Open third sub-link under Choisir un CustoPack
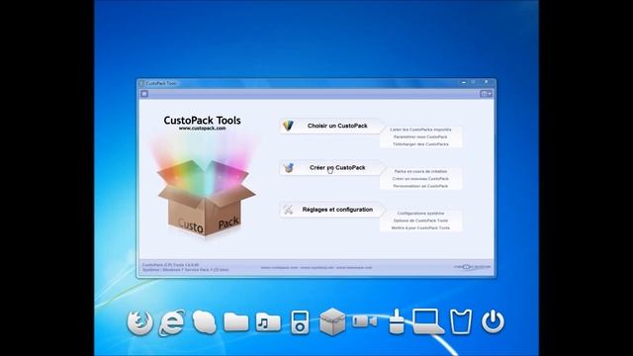 [420, 144]
